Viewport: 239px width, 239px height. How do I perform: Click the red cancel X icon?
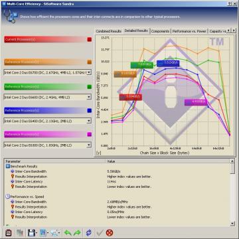110,233
